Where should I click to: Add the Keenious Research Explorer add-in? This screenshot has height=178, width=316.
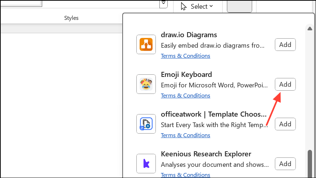click(285, 164)
